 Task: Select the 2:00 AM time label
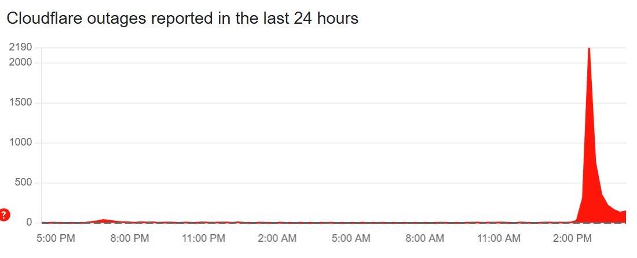pyautogui.click(x=277, y=238)
